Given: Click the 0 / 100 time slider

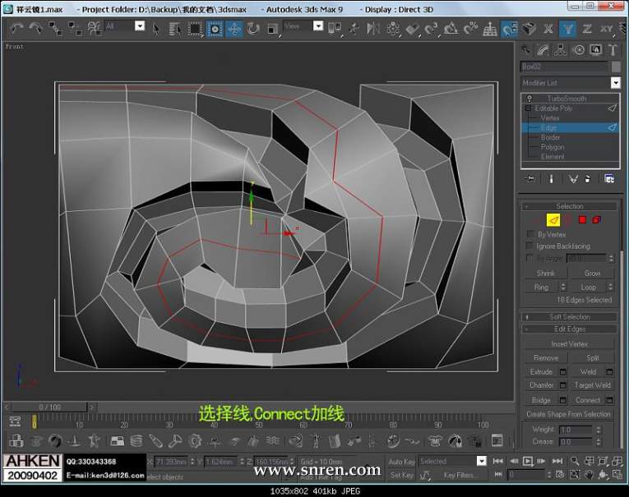Looking at the screenshot, I should [x=50, y=407].
